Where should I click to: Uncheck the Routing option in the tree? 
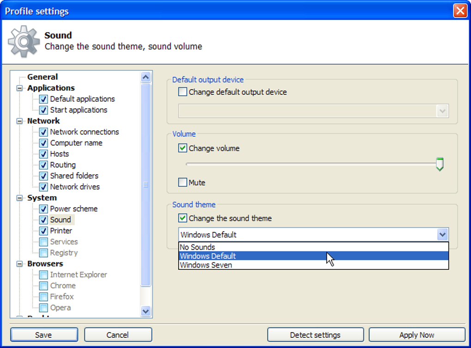point(43,165)
